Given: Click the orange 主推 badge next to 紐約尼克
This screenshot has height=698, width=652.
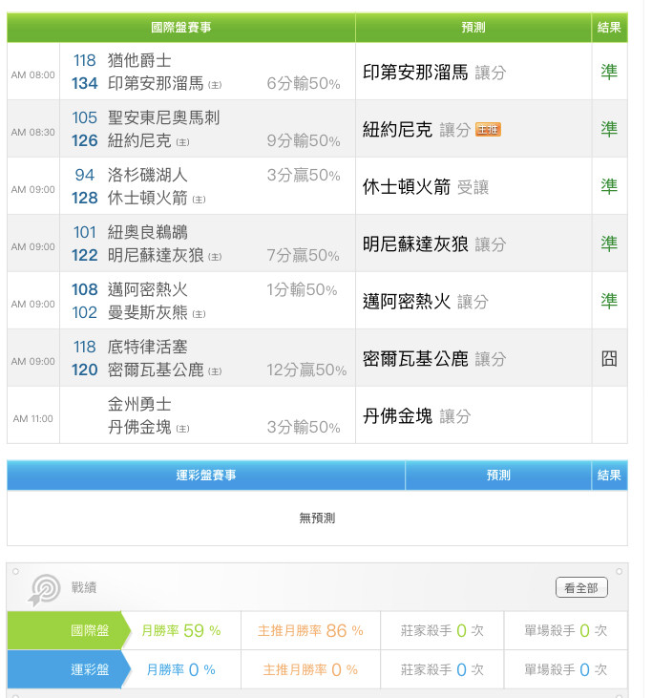Looking at the screenshot, I should [488, 129].
